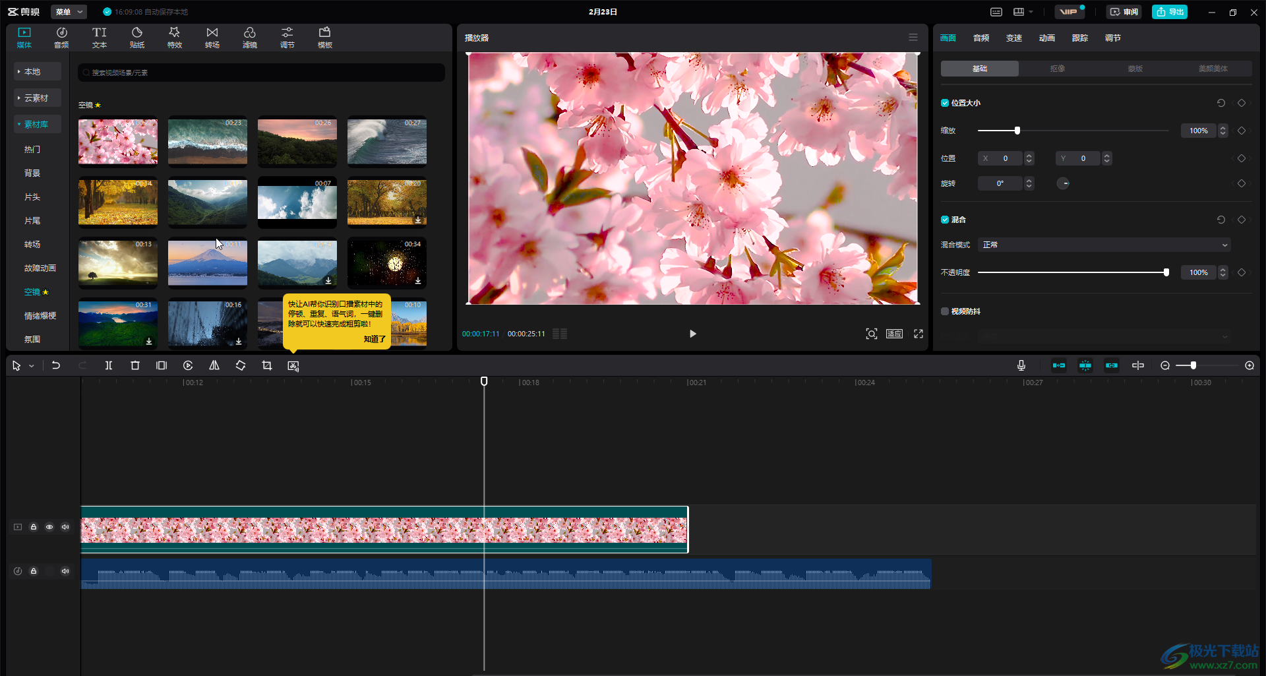The width and height of the screenshot is (1266, 676).
Task: Toggle video track visibility eye icon
Action: click(x=49, y=527)
